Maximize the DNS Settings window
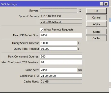The image size is (111, 94). point(102,4)
